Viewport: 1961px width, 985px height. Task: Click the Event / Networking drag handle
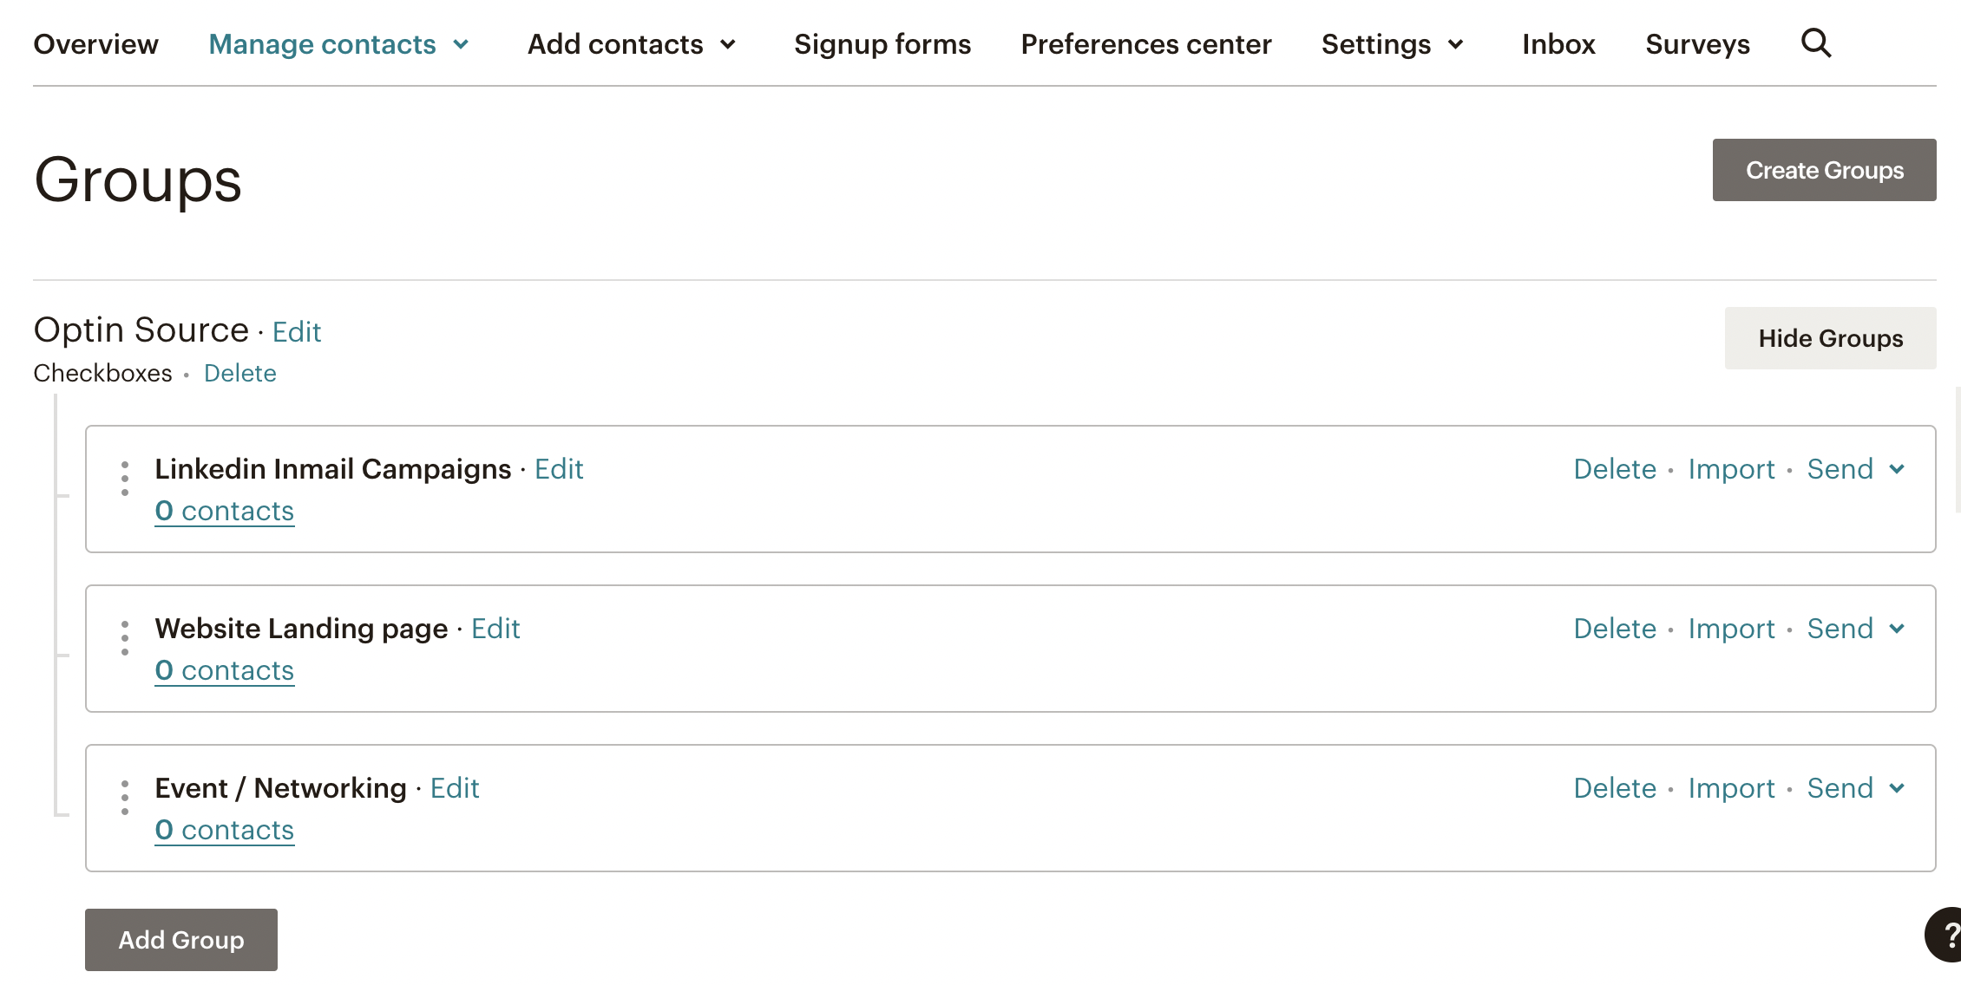(x=125, y=798)
